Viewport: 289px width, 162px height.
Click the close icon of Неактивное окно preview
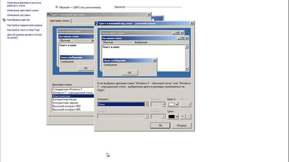click(182, 33)
